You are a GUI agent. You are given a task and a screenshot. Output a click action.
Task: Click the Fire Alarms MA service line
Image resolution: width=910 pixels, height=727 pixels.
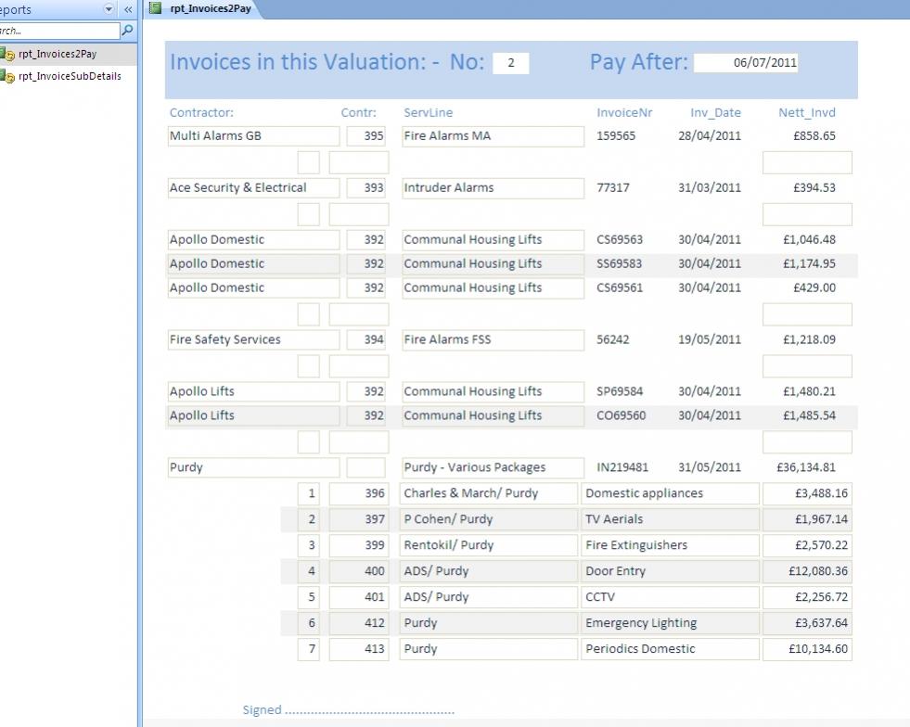click(493, 135)
